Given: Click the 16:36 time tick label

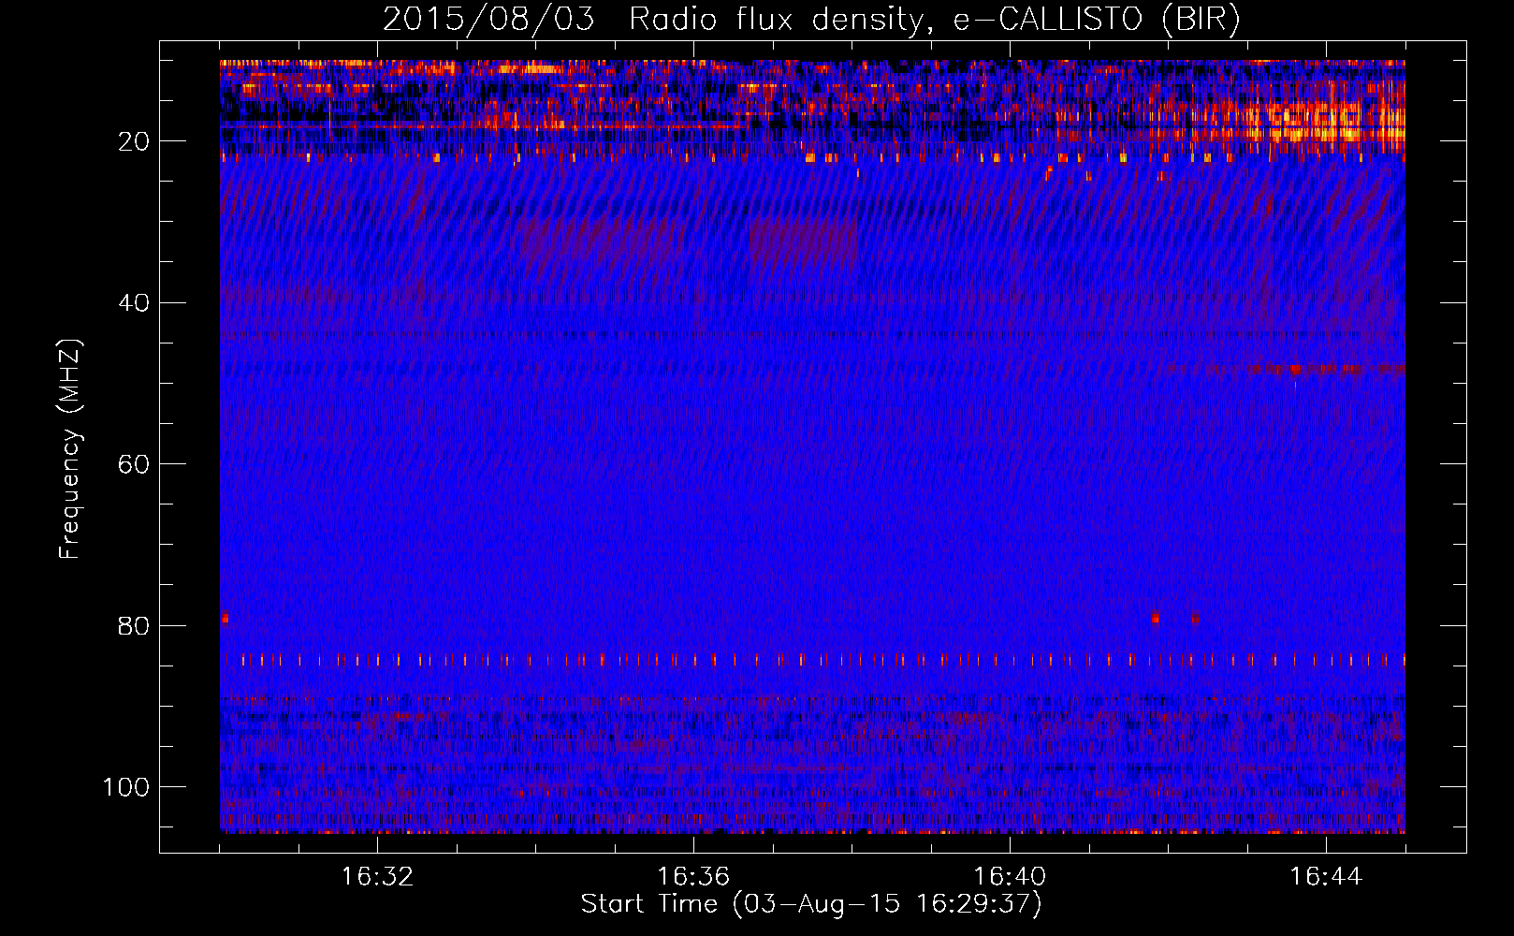Looking at the screenshot, I should click(x=693, y=877).
